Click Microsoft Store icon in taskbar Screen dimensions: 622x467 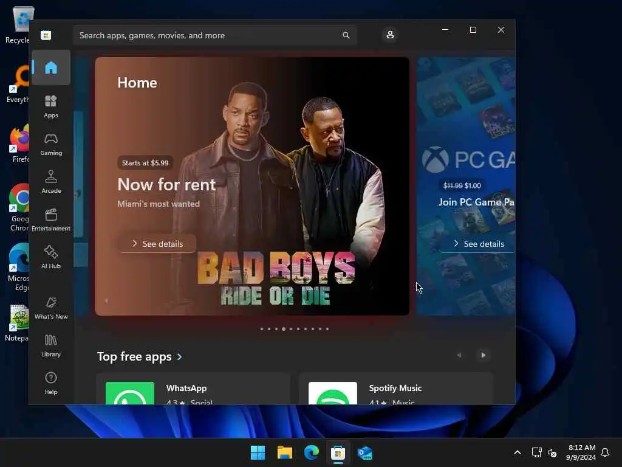[338, 452]
